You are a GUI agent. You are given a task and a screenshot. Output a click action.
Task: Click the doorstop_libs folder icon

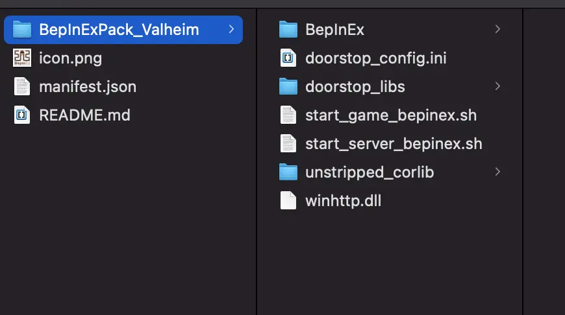(x=288, y=86)
